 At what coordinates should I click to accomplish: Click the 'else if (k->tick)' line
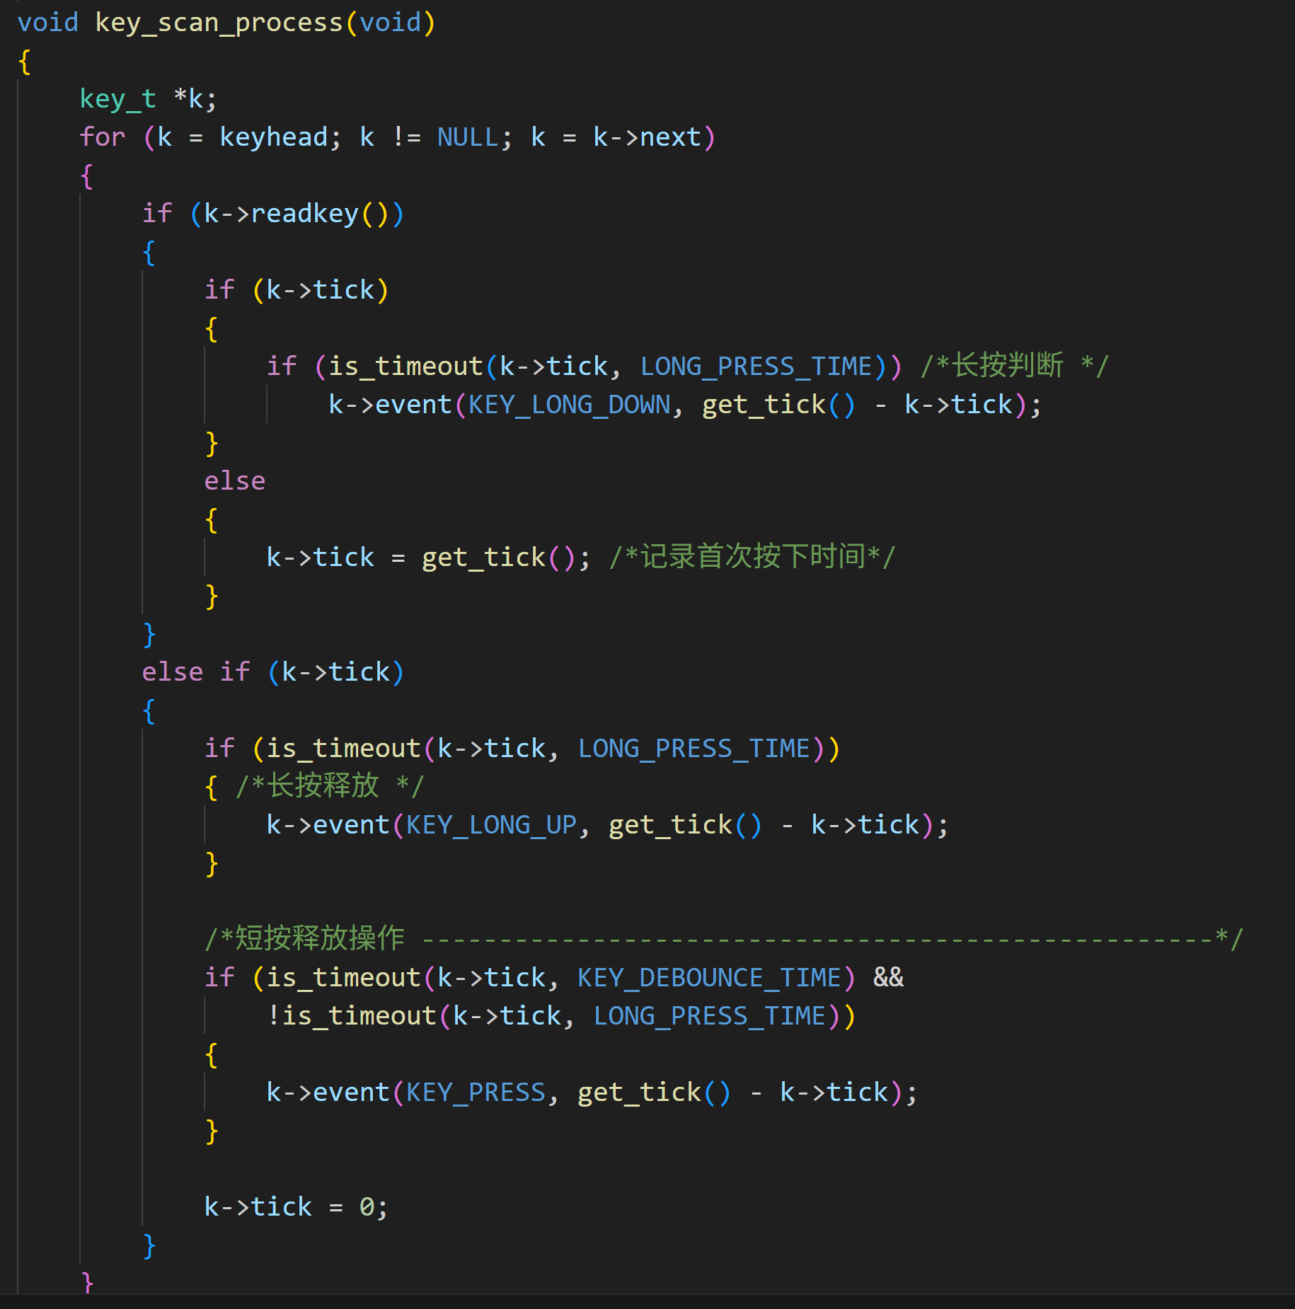coord(273,672)
